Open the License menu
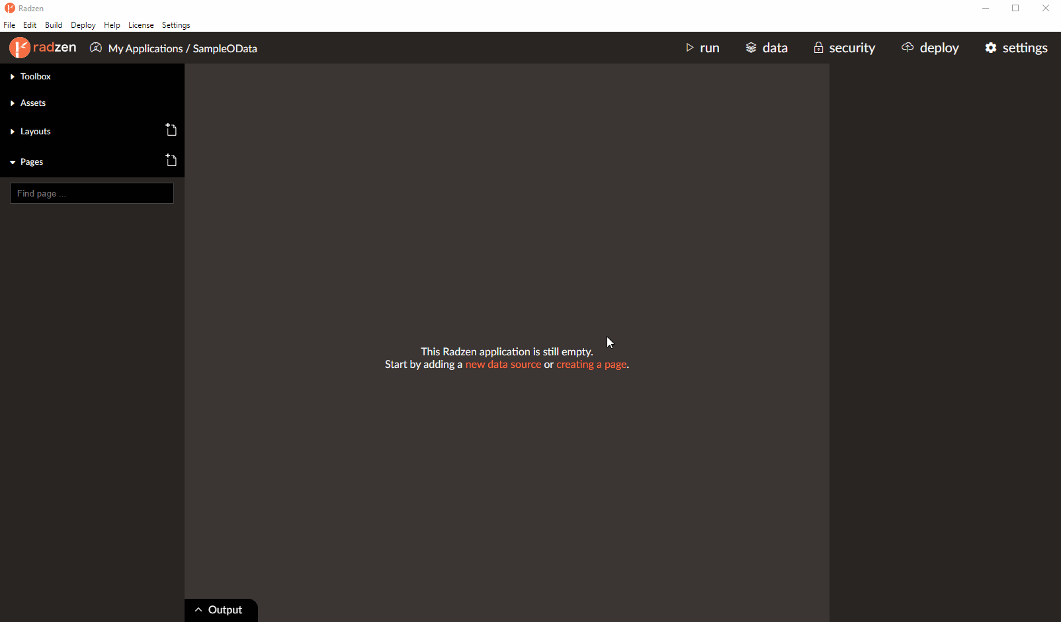The height and width of the screenshot is (622, 1061). (141, 25)
